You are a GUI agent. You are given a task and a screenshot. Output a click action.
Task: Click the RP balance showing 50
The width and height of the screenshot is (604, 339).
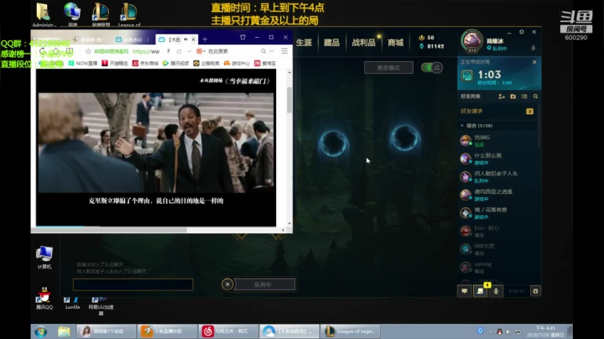point(427,38)
